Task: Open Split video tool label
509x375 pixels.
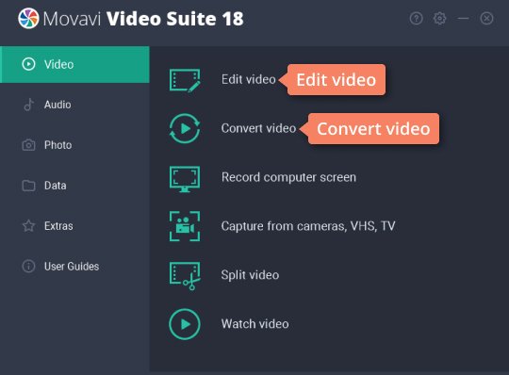Action: click(x=250, y=275)
